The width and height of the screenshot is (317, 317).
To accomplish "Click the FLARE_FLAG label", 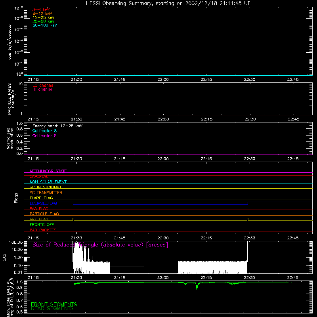I will pos(41,198).
